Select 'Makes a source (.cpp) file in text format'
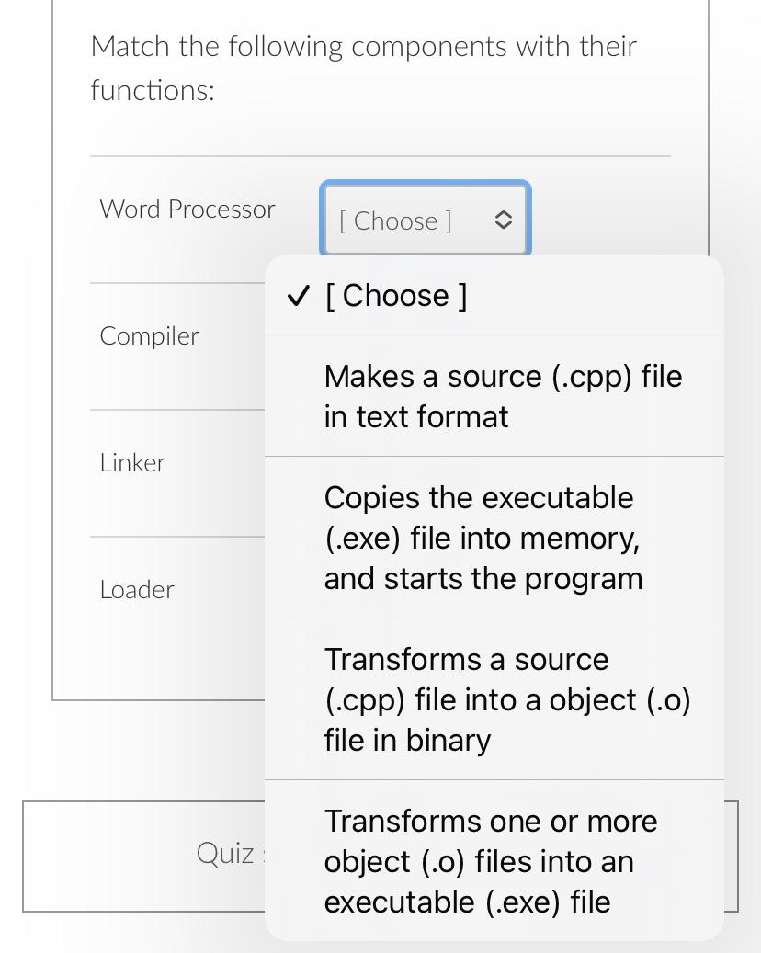Viewport: 761px width, 953px height. point(503,395)
